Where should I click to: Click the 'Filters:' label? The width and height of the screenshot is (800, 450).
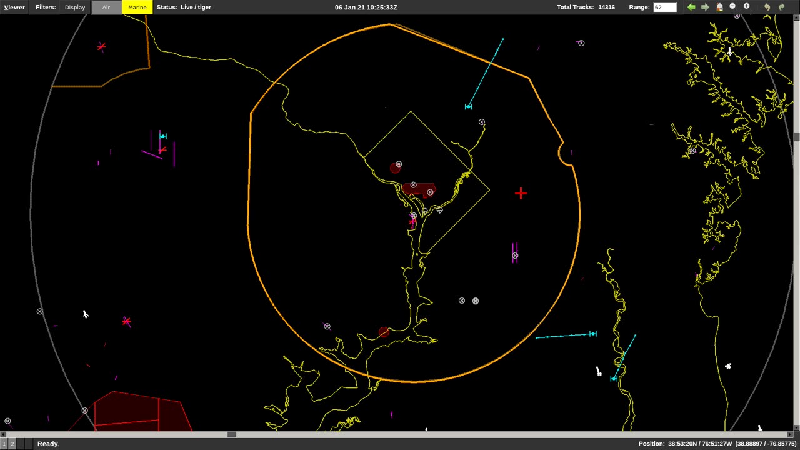[x=46, y=7]
